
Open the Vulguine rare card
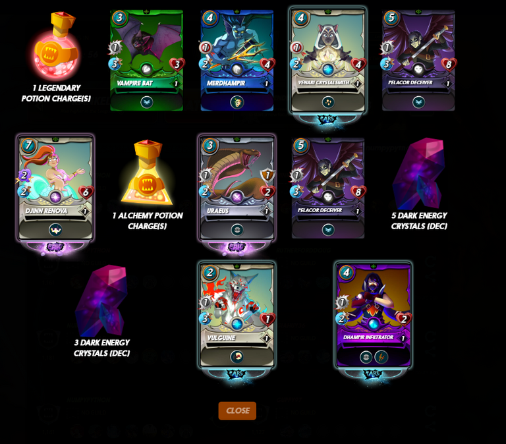click(x=237, y=320)
